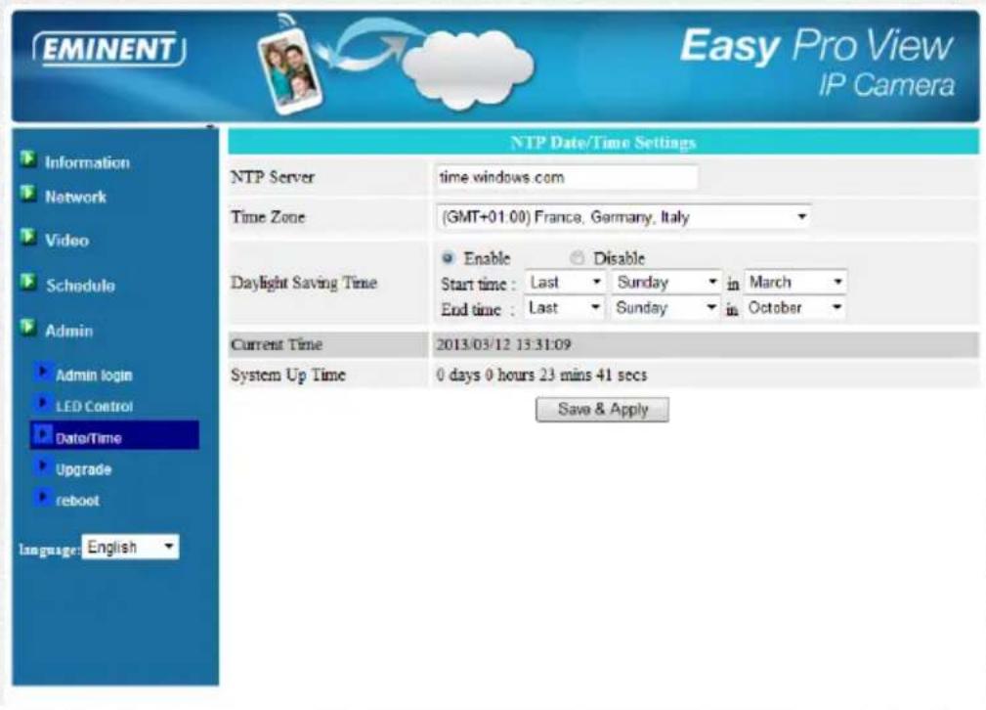Open the Start time week dropdown showing Last

566,283
